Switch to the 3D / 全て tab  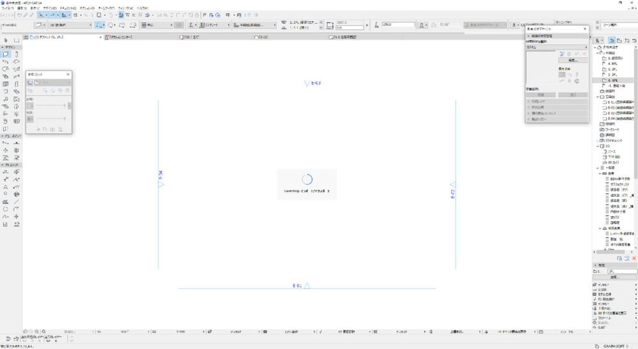coord(189,37)
